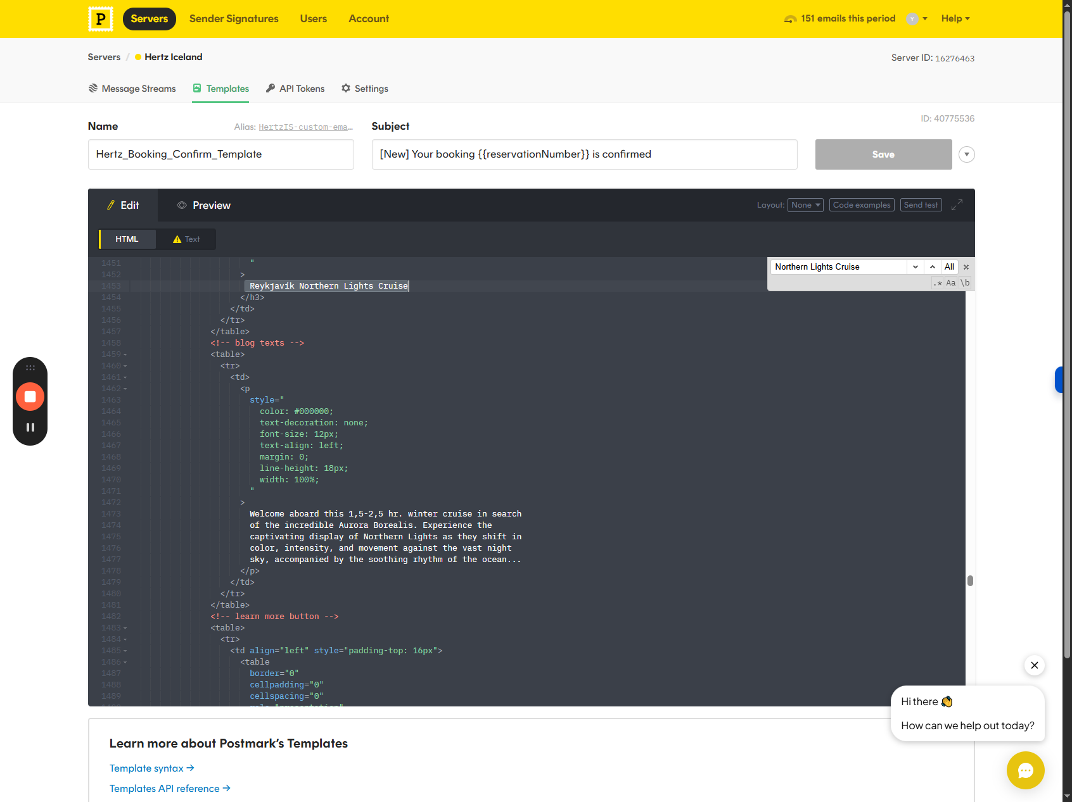The width and height of the screenshot is (1072, 802).
Task: Open the chat bubble widget
Action: [1025, 770]
